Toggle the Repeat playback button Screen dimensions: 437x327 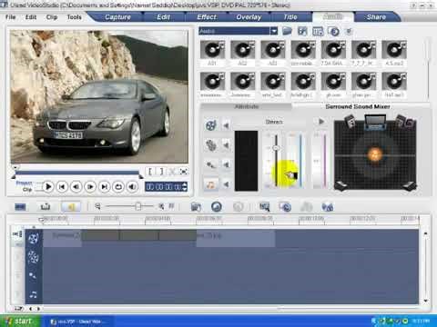[118, 187]
